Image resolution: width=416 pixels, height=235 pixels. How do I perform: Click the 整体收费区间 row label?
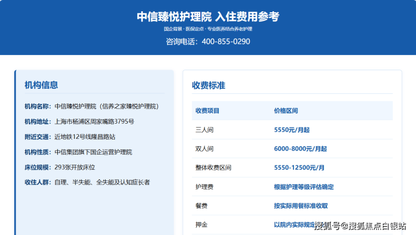(x=213, y=168)
